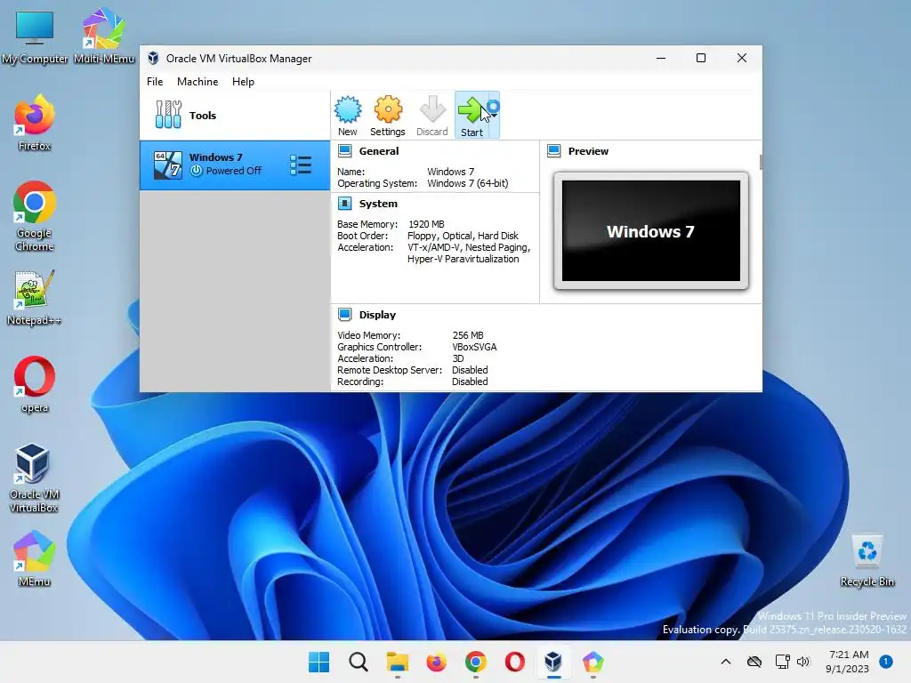
Task: Click the Oracle VM VirtualBox desktop shortcut
Action: pos(34,478)
